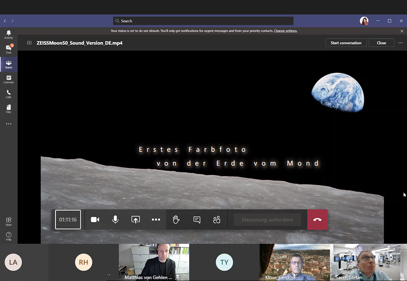The width and height of the screenshot is (407, 281).
Task: Open the Activity feed in sidebar
Action: click(x=9, y=34)
